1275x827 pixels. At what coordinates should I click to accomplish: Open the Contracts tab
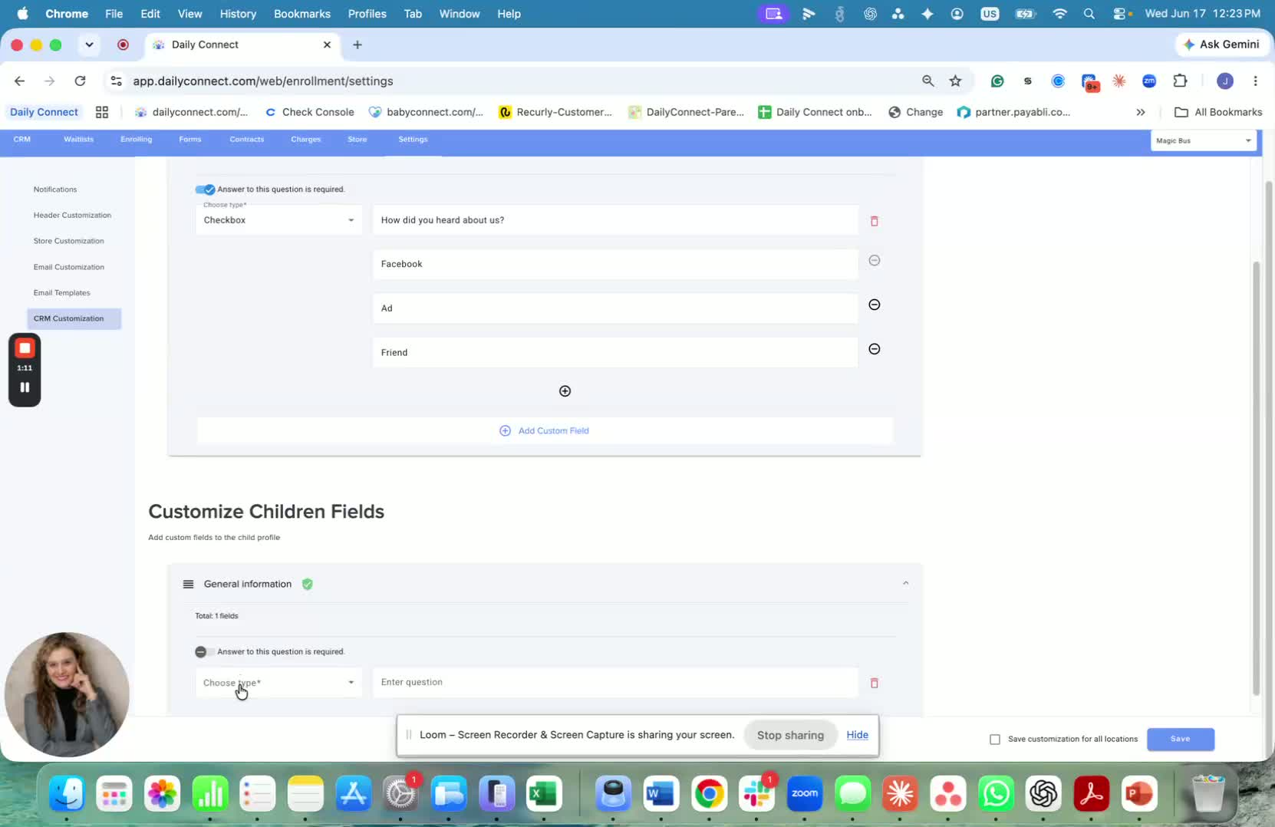tap(247, 139)
